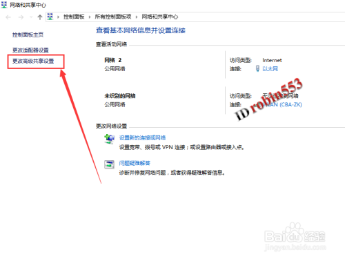This screenshot has height=259, width=345.
Task: Select 控制面板 in the breadcrumb
Action: [74, 17]
